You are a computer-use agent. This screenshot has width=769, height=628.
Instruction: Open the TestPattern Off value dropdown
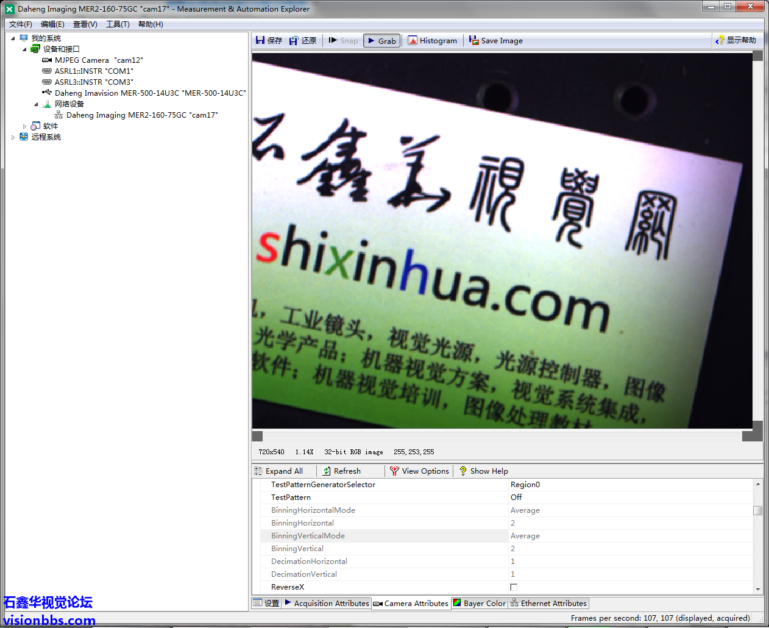click(631, 498)
